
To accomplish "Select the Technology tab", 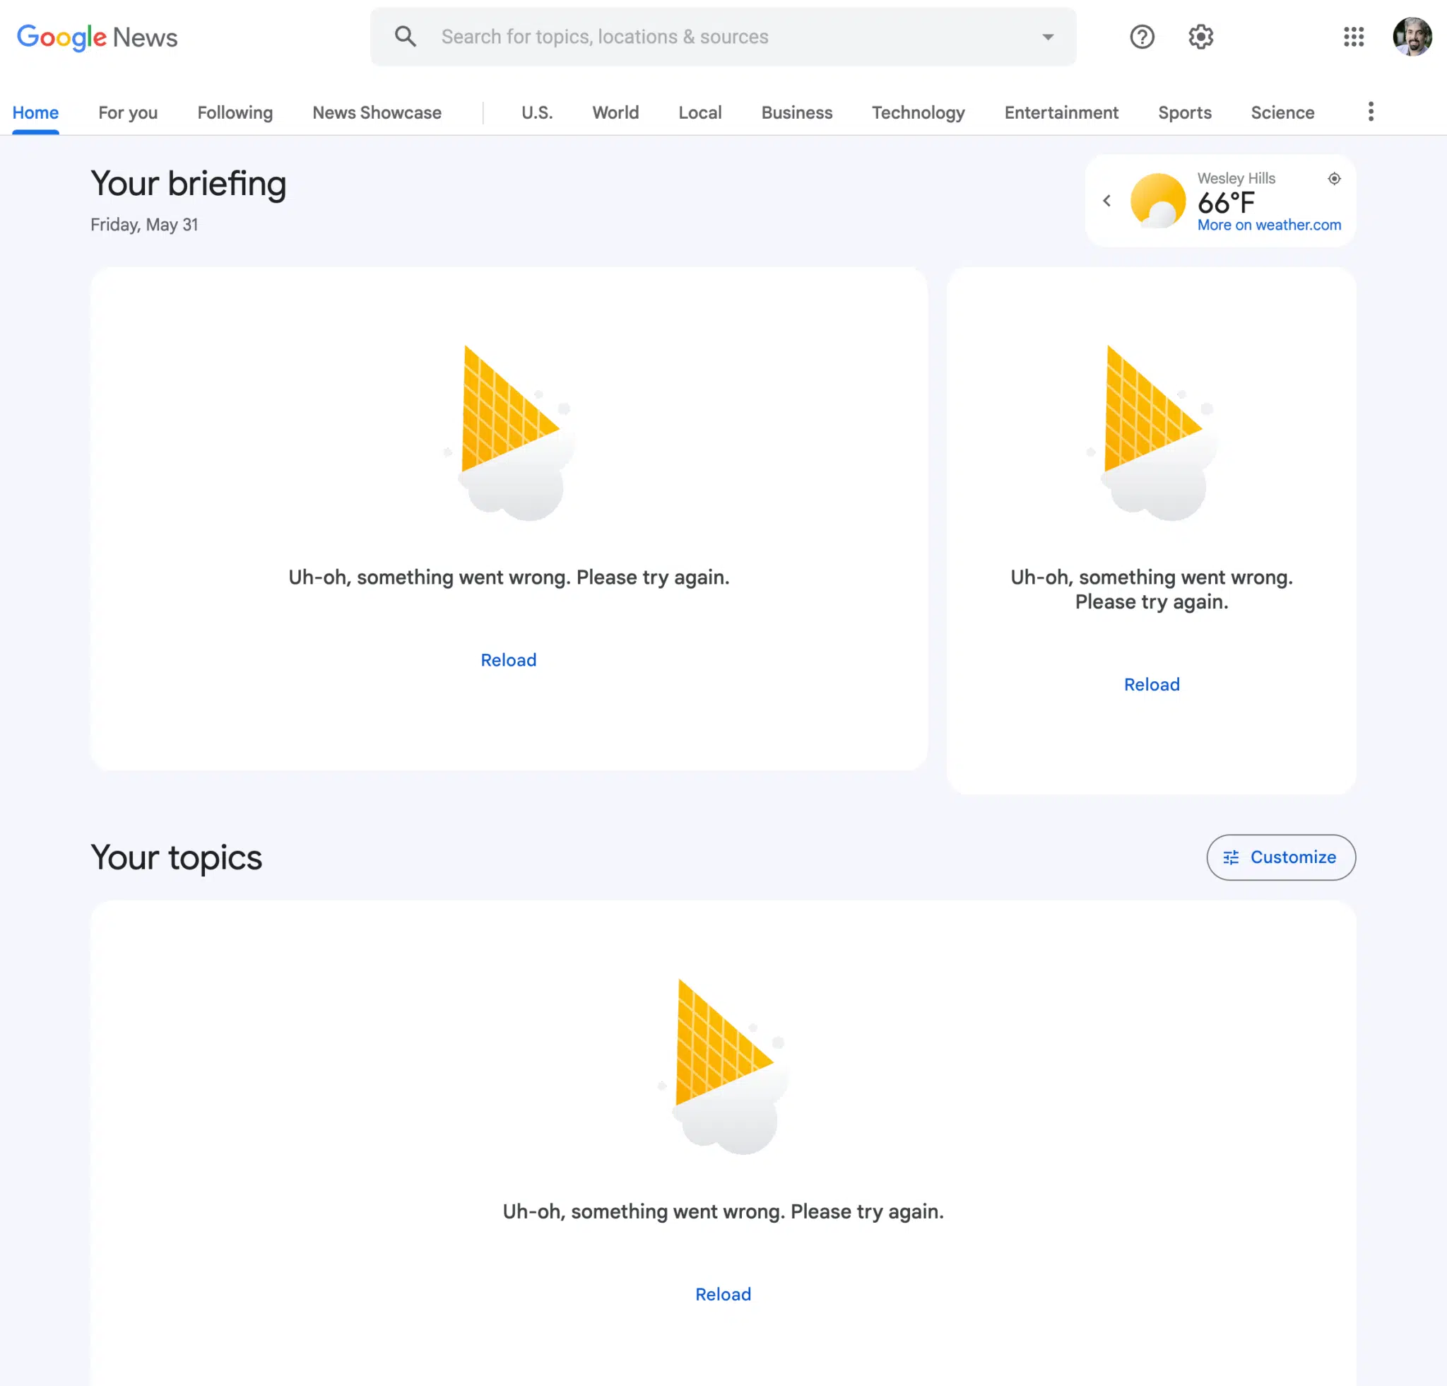I will (918, 113).
